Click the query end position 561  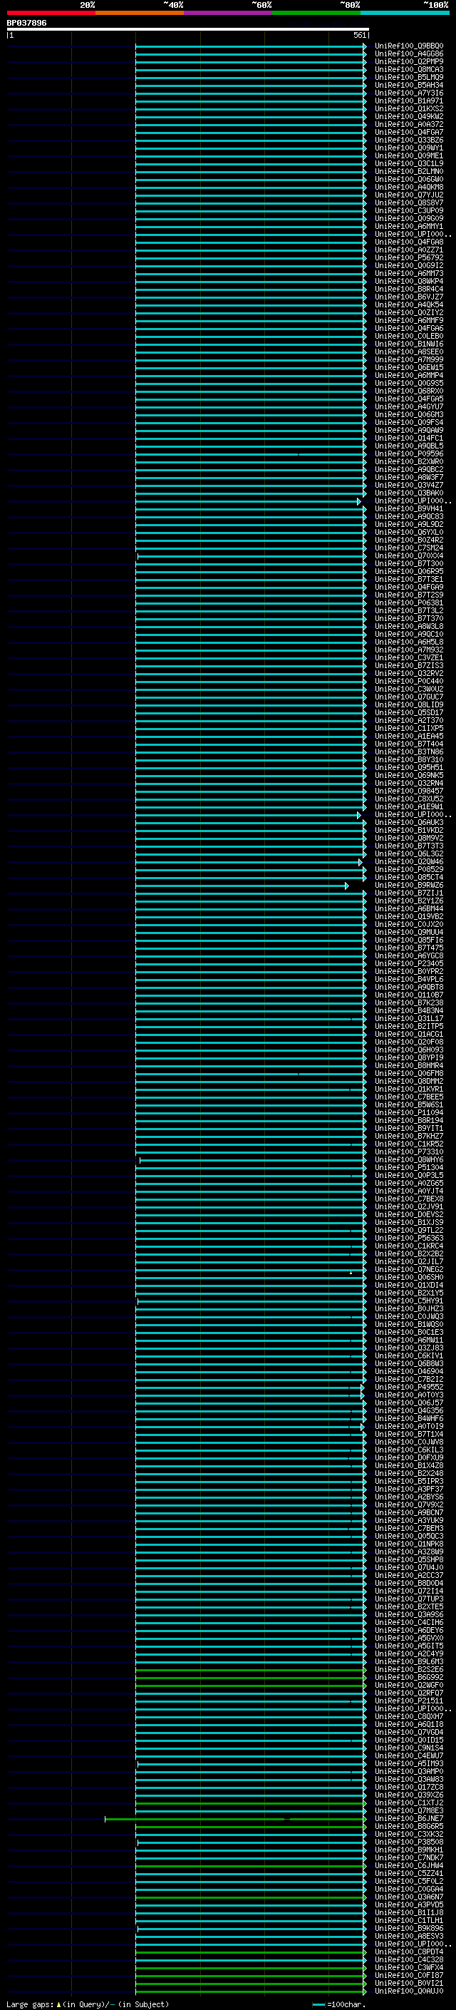[359, 35]
